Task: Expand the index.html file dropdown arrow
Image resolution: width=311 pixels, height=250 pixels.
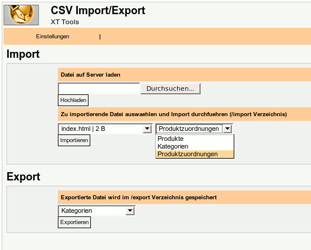Action: [x=147, y=129]
